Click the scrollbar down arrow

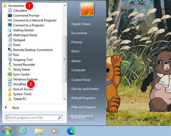click(x=65, y=99)
